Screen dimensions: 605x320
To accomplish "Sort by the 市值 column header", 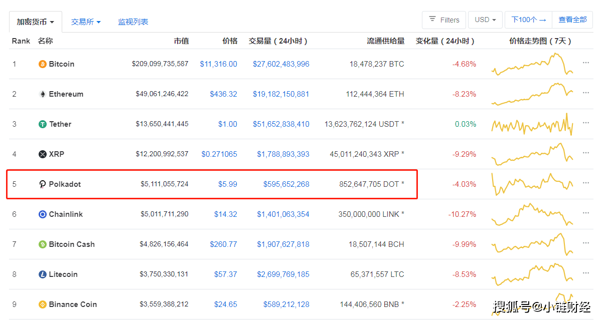I will [181, 41].
